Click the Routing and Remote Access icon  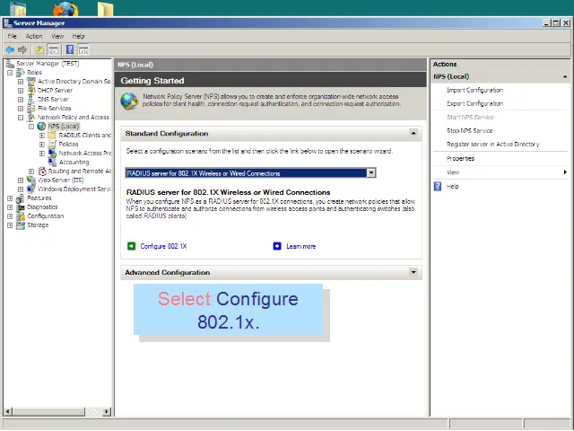point(42,172)
